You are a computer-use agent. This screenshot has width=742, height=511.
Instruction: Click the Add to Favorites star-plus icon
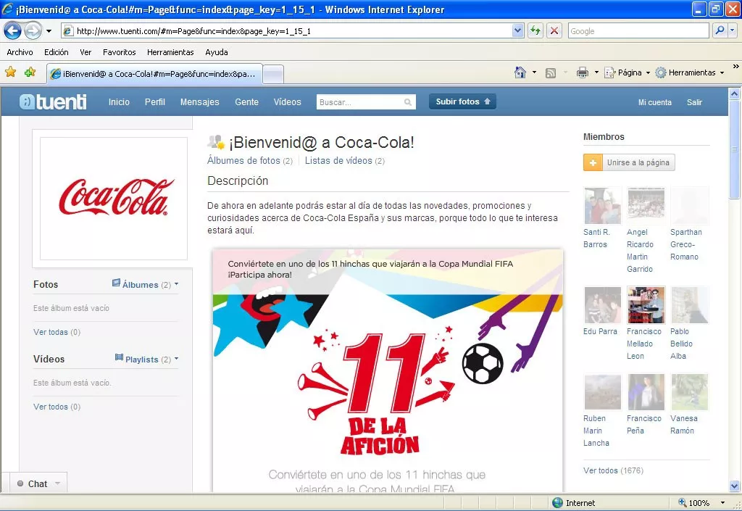point(30,72)
